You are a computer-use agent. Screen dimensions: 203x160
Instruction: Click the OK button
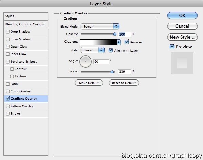point(182,15)
